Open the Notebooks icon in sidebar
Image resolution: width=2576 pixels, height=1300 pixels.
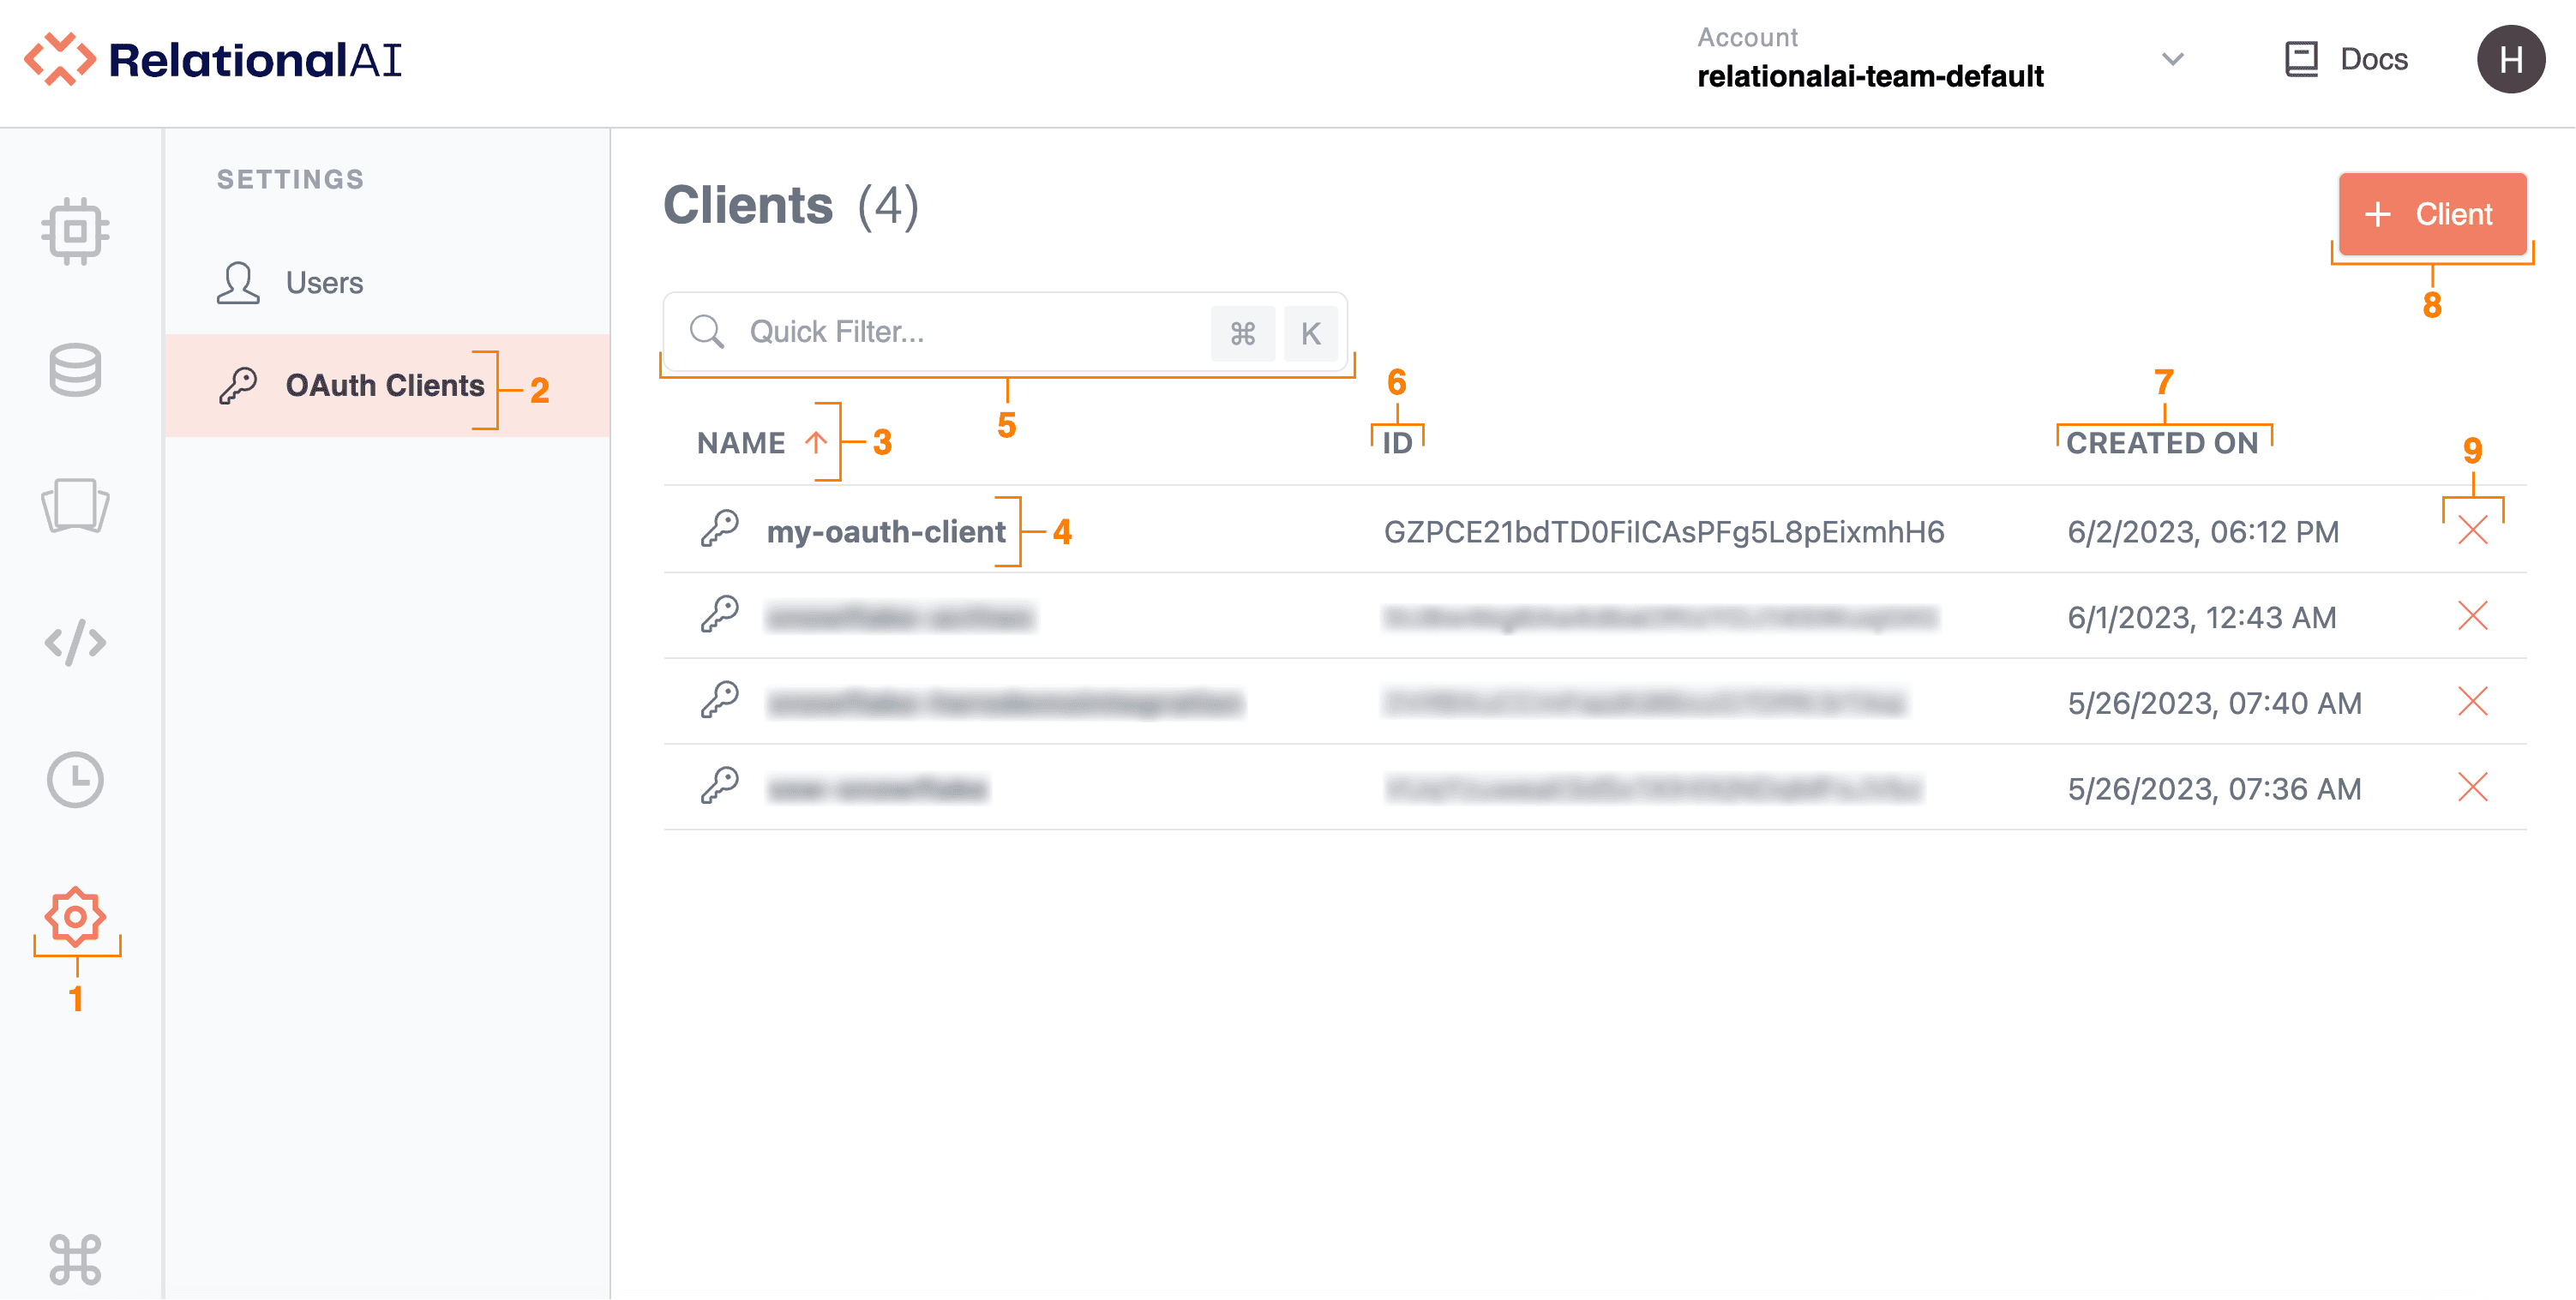pos(75,506)
